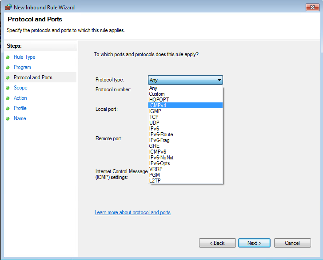The width and height of the screenshot is (323, 260).
Task: Cancel the inbound rule wizard
Action: [292, 243]
